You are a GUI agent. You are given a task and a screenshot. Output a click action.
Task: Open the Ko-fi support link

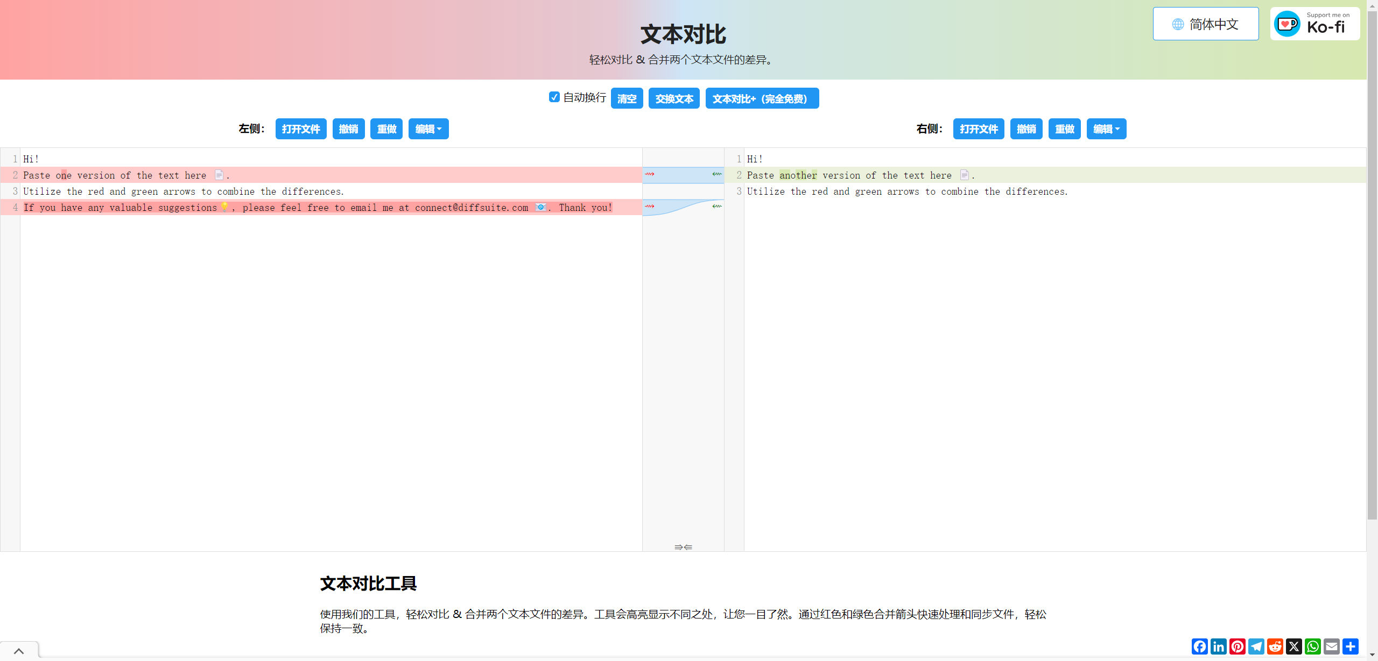coord(1315,24)
